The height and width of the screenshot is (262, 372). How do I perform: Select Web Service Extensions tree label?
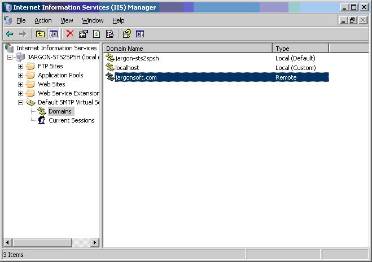(x=68, y=93)
